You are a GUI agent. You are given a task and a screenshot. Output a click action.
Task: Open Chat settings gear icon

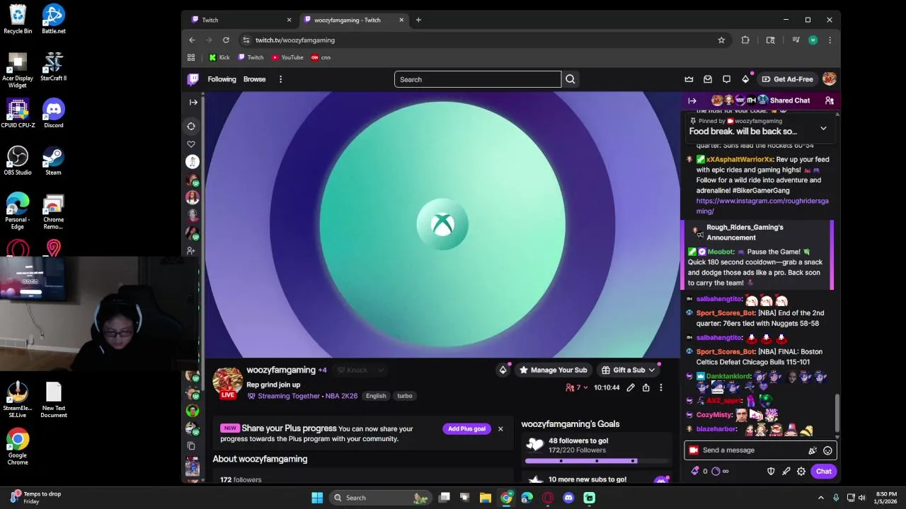pos(801,472)
